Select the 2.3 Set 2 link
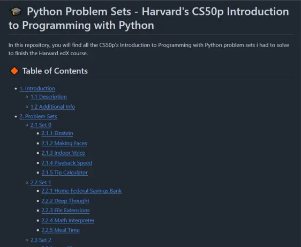This screenshot has height=247, width=301. pyautogui.click(x=41, y=240)
